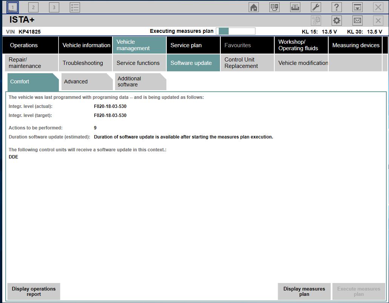Click Display measures plan
Image resolution: width=389 pixels, height=303 pixels.
(x=304, y=291)
